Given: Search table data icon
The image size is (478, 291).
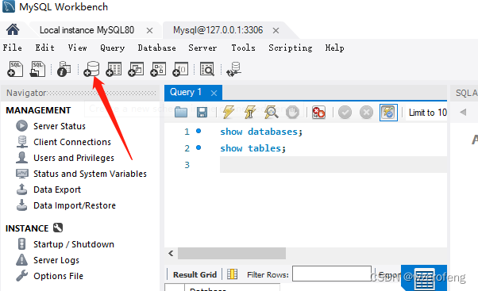Looking at the screenshot, I should pos(207,69).
